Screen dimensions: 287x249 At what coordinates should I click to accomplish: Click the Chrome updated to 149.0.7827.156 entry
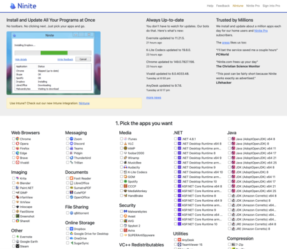(170, 62)
